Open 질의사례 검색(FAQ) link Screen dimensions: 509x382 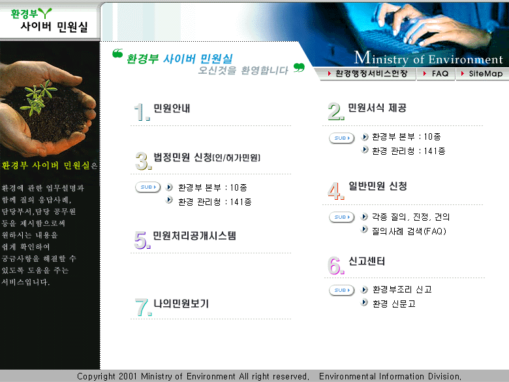409,231
